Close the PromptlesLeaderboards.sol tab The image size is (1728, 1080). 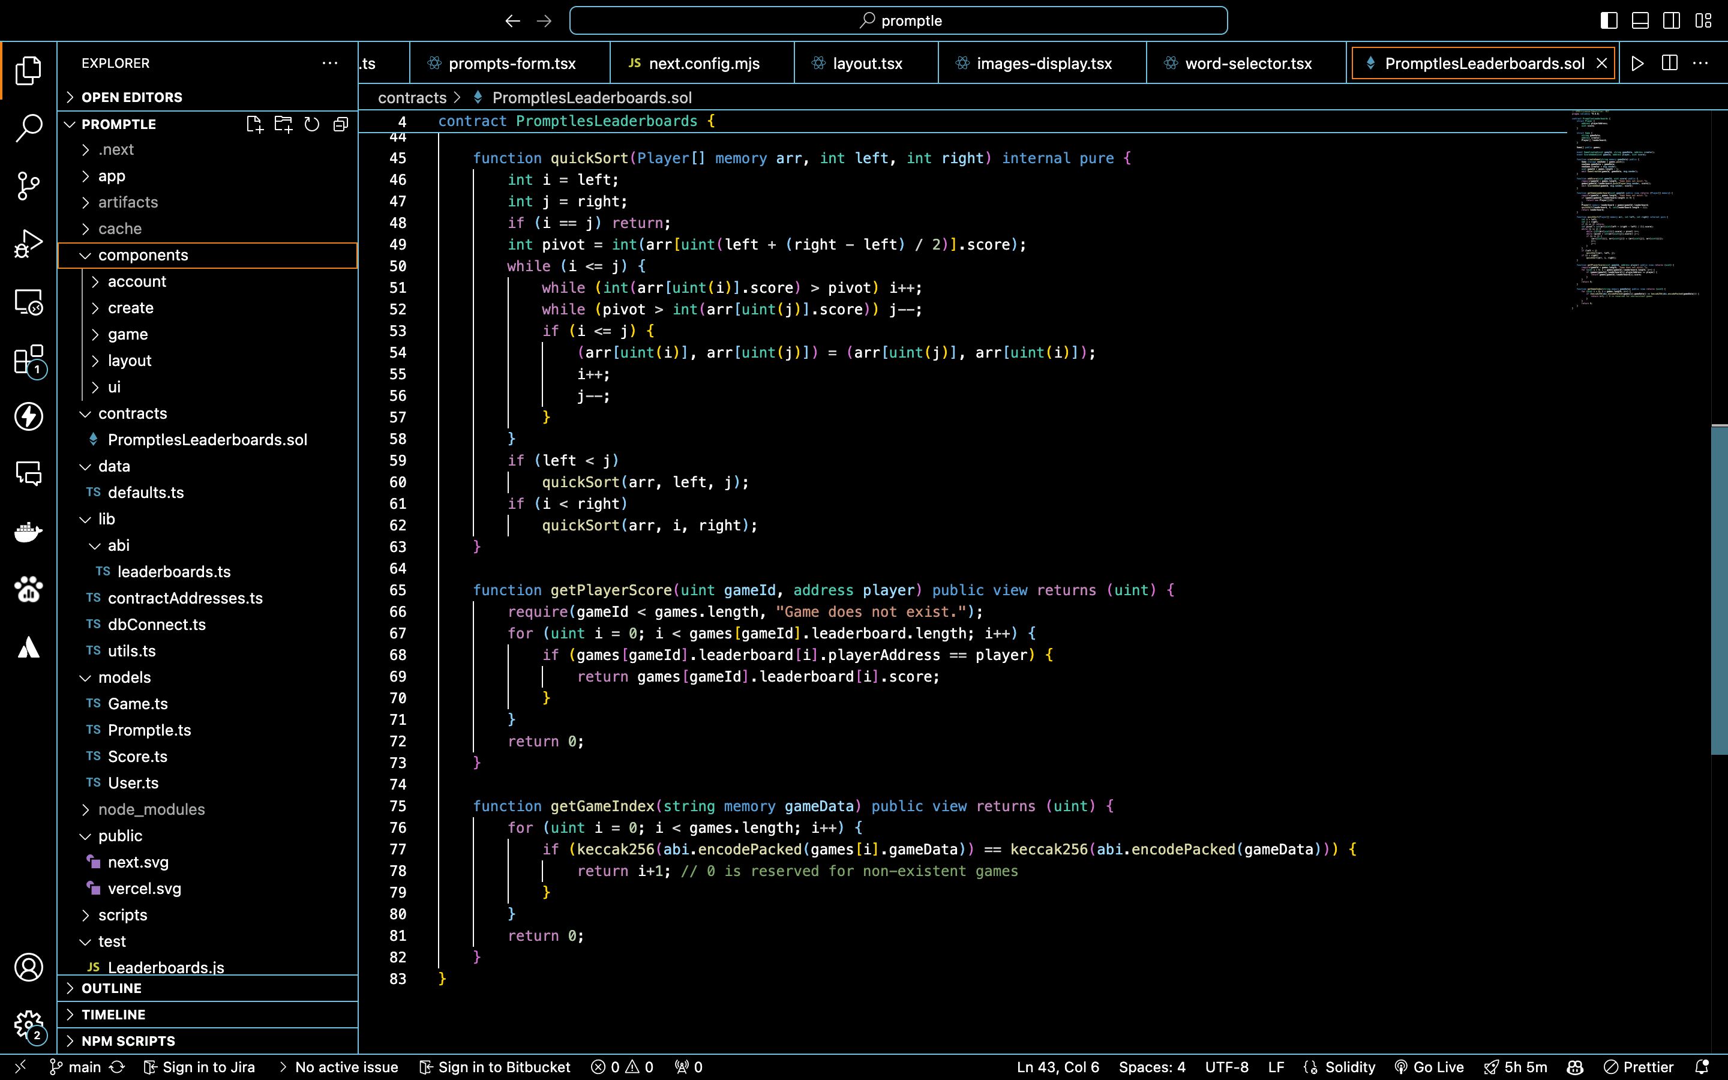pyautogui.click(x=1601, y=63)
